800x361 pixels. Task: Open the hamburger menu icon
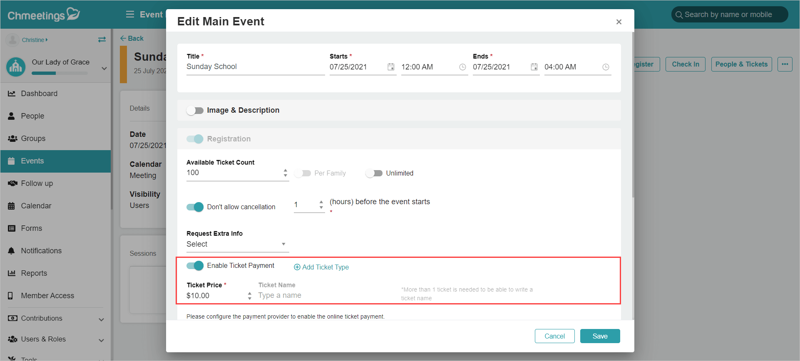(x=130, y=15)
